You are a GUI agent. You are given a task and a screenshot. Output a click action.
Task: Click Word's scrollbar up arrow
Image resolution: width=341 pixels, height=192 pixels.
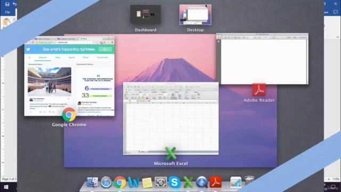click(x=337, y=37)
